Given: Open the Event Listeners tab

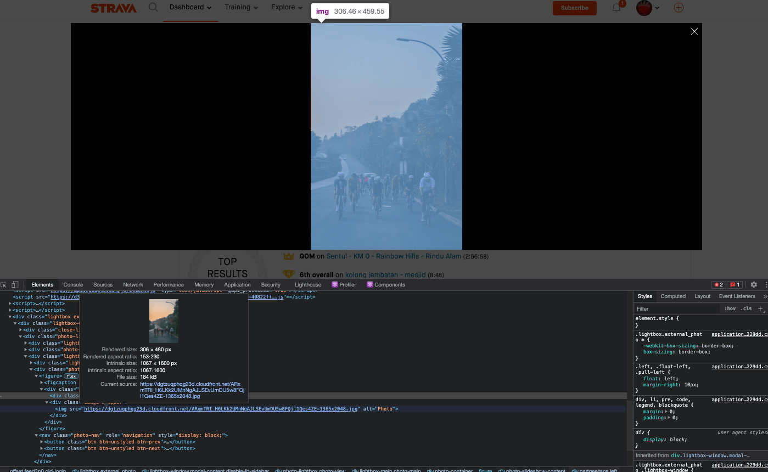Looking at the screenshot, I should coord(737,296).
